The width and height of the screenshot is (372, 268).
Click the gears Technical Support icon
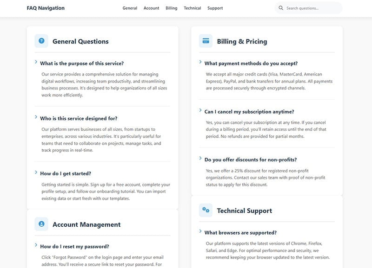[x=206, y=211]
